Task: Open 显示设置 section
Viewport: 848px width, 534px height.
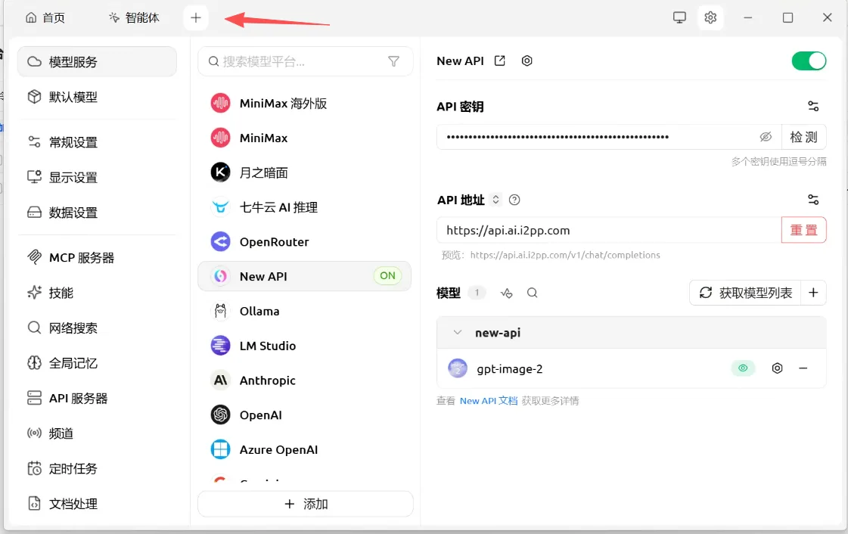Action: click(98, 177)
